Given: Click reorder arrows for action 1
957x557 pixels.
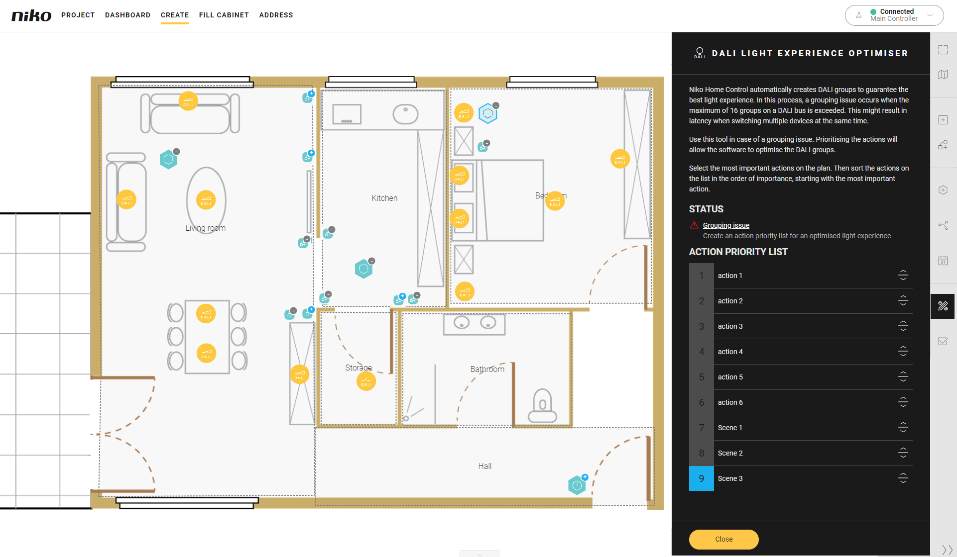Looking at the screenshot, I should point(903,275).
